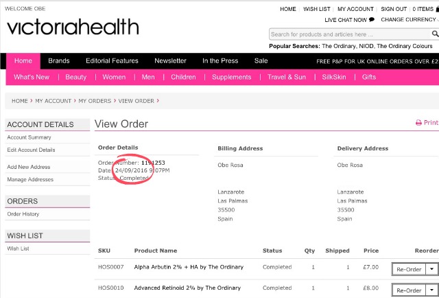Click MY ACCOUNT link in top header

[x=355, y=9]
